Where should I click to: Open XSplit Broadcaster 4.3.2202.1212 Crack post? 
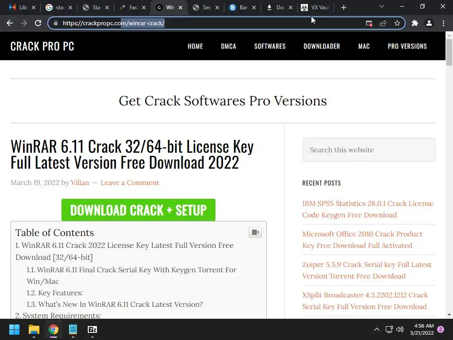click(x=365, y=301)
